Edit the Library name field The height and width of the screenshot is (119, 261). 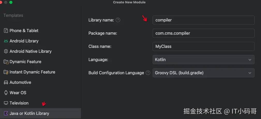point(203,20)
